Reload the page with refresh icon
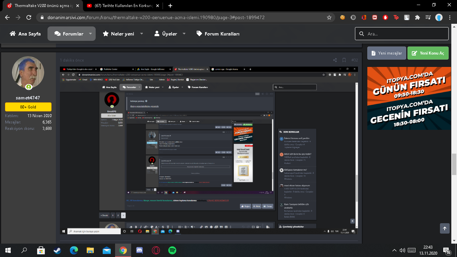Image resolution: width=457 pixels, height=257 pixels. coord(29,17)
